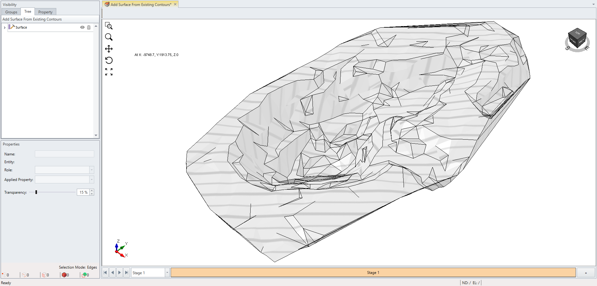This screenshot has height=286, width=597.
Task: Jump to the last stage with the skip button
Action: coord(127,272)
